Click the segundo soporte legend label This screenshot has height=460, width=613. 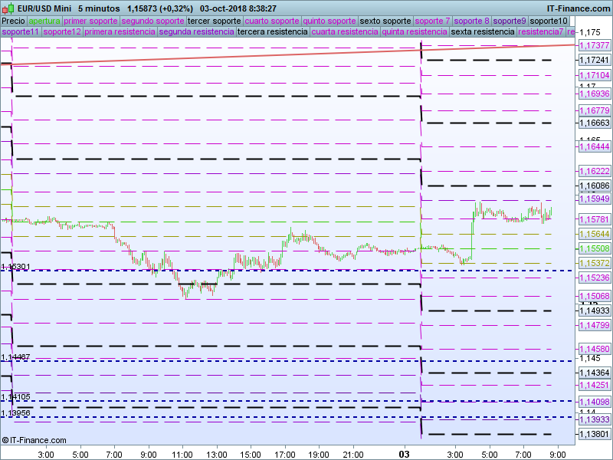[x=152, y=21]
